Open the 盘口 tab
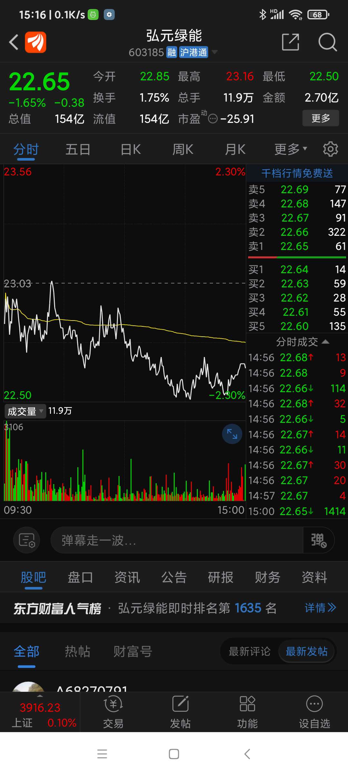Viewport: 348px width, 774px height. [x=80, y=577]
